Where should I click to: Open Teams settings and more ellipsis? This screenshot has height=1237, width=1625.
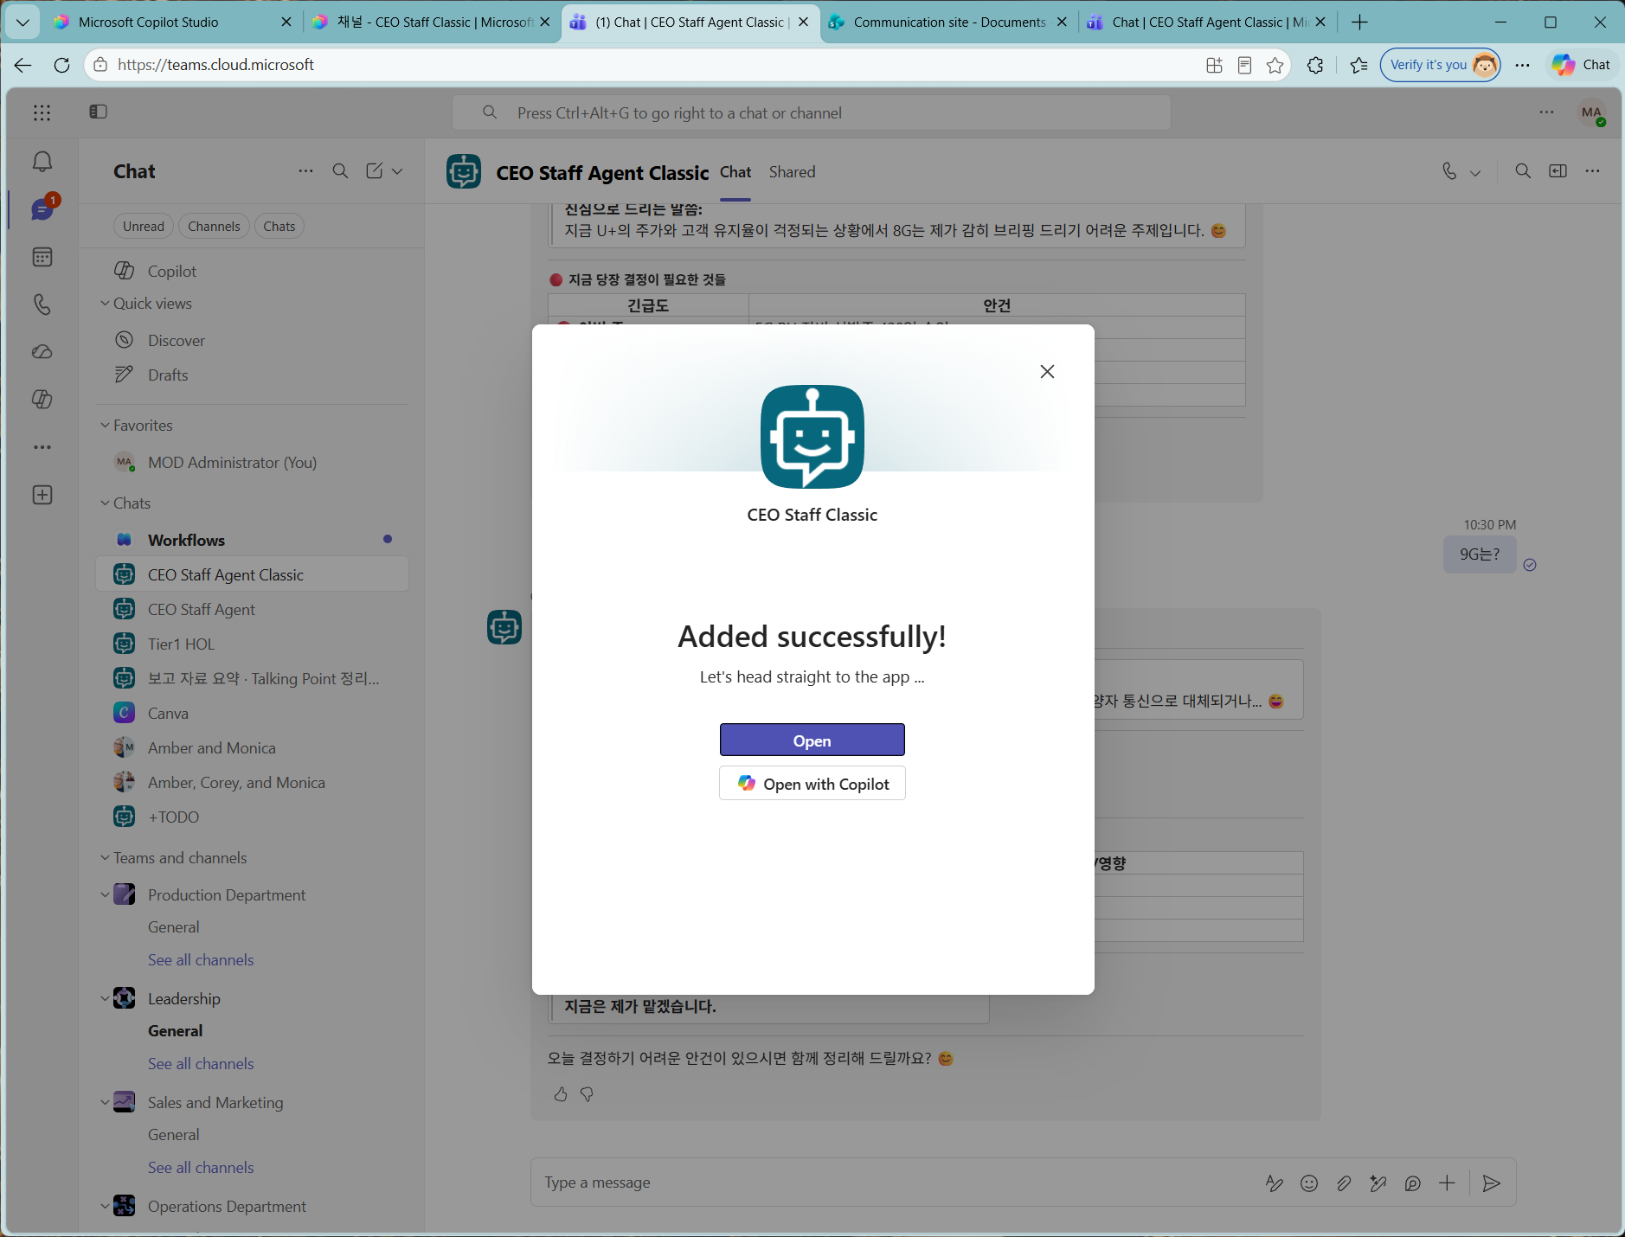point(1546,112)
